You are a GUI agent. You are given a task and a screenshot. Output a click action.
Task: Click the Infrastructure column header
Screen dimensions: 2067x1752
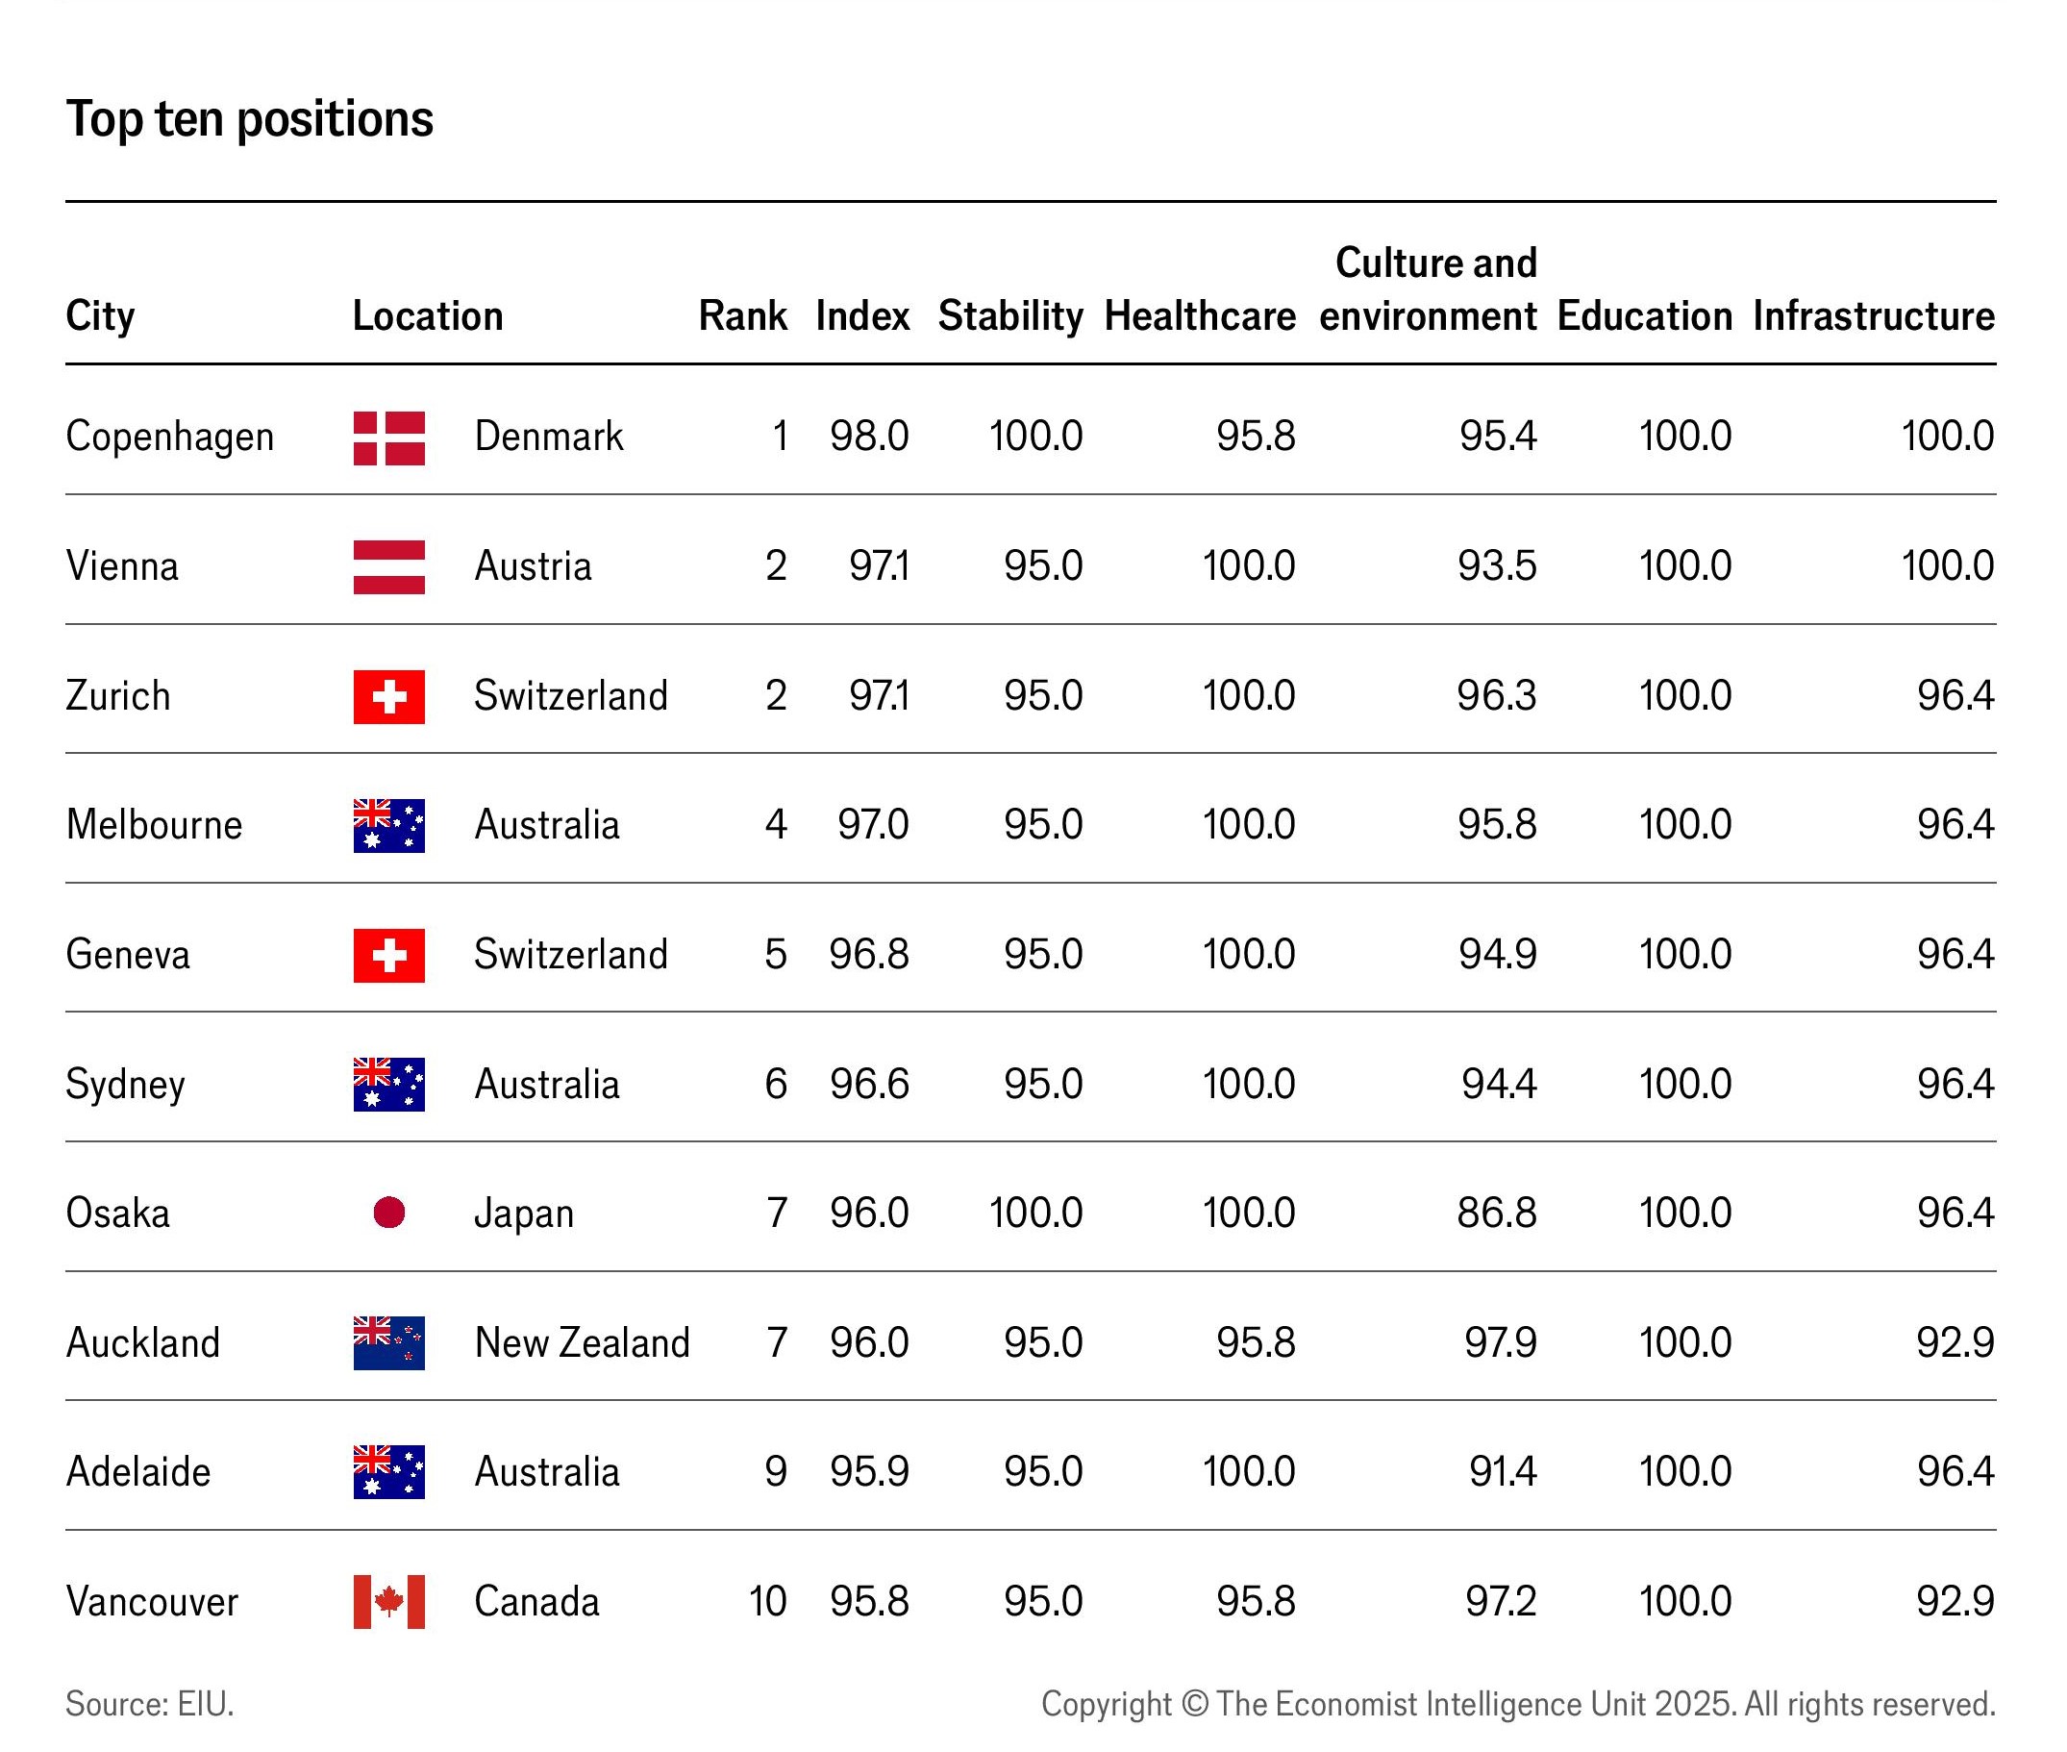coord(1874,315)
